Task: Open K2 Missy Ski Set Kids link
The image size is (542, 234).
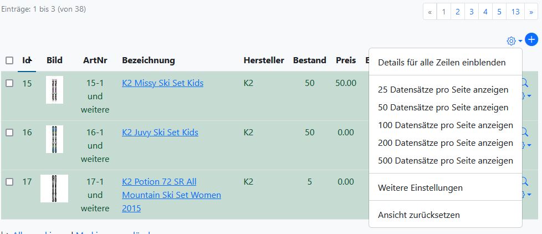Action: pyautogui.click(x=162, y=83)
